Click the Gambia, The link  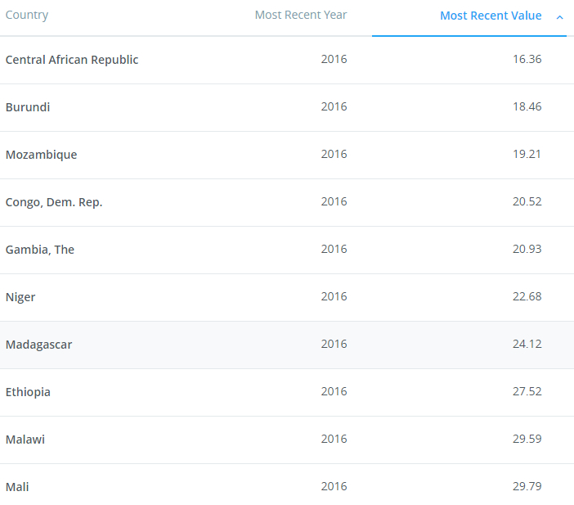point(40,250)
